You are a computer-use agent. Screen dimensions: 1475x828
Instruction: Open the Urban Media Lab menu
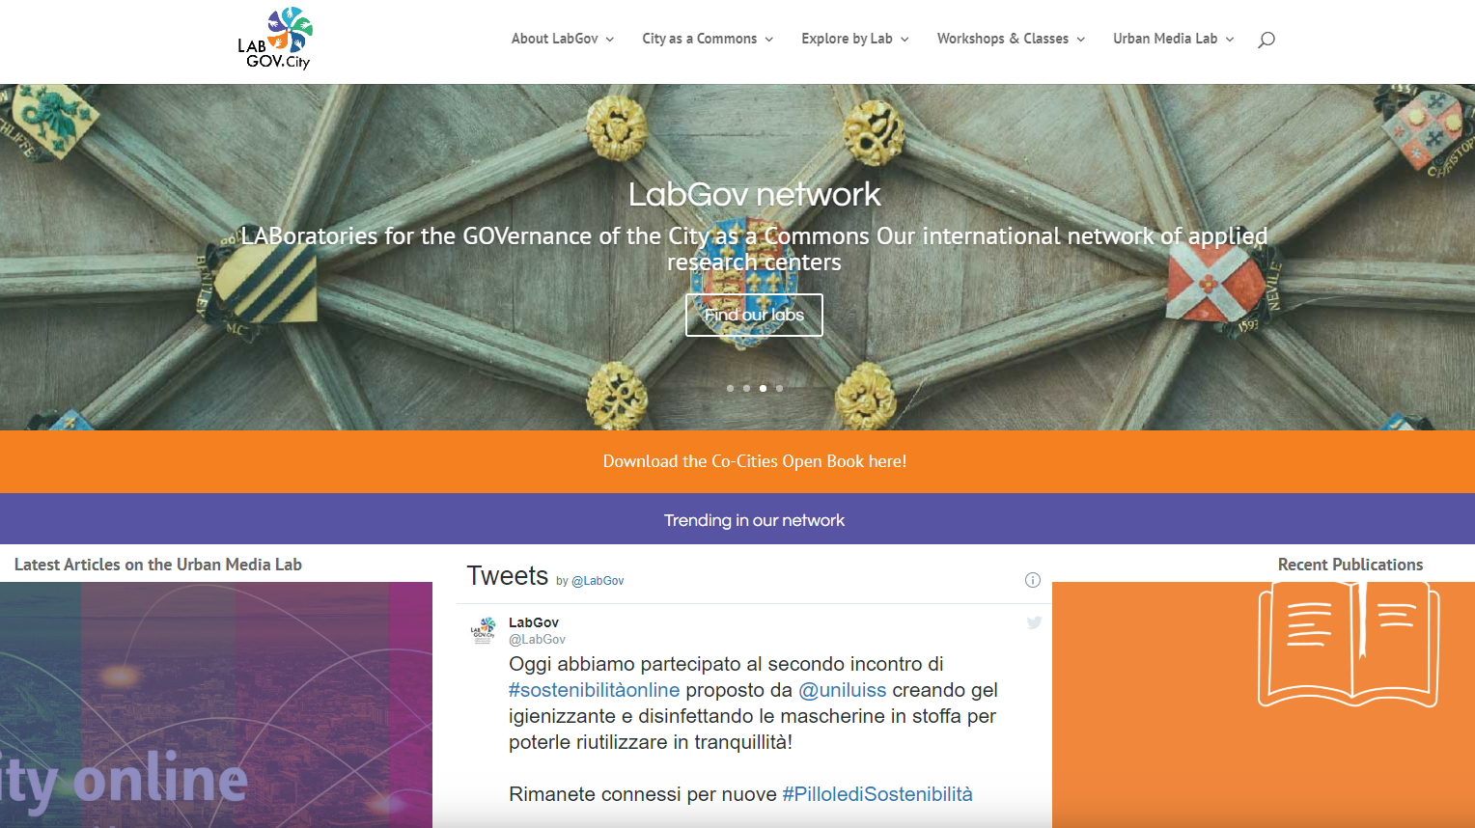point(1173,39)
